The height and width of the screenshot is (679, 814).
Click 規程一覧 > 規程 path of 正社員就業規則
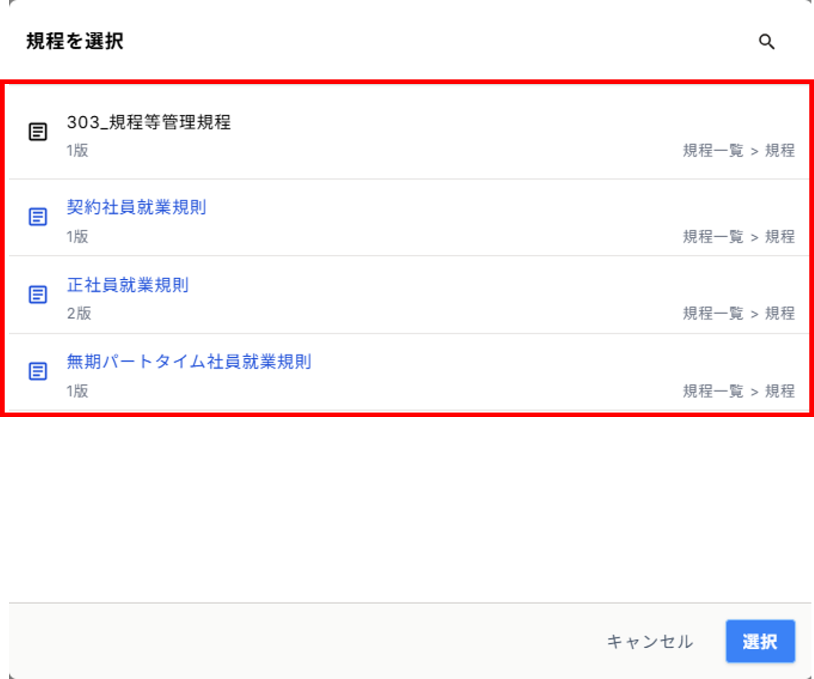[738, 313]
